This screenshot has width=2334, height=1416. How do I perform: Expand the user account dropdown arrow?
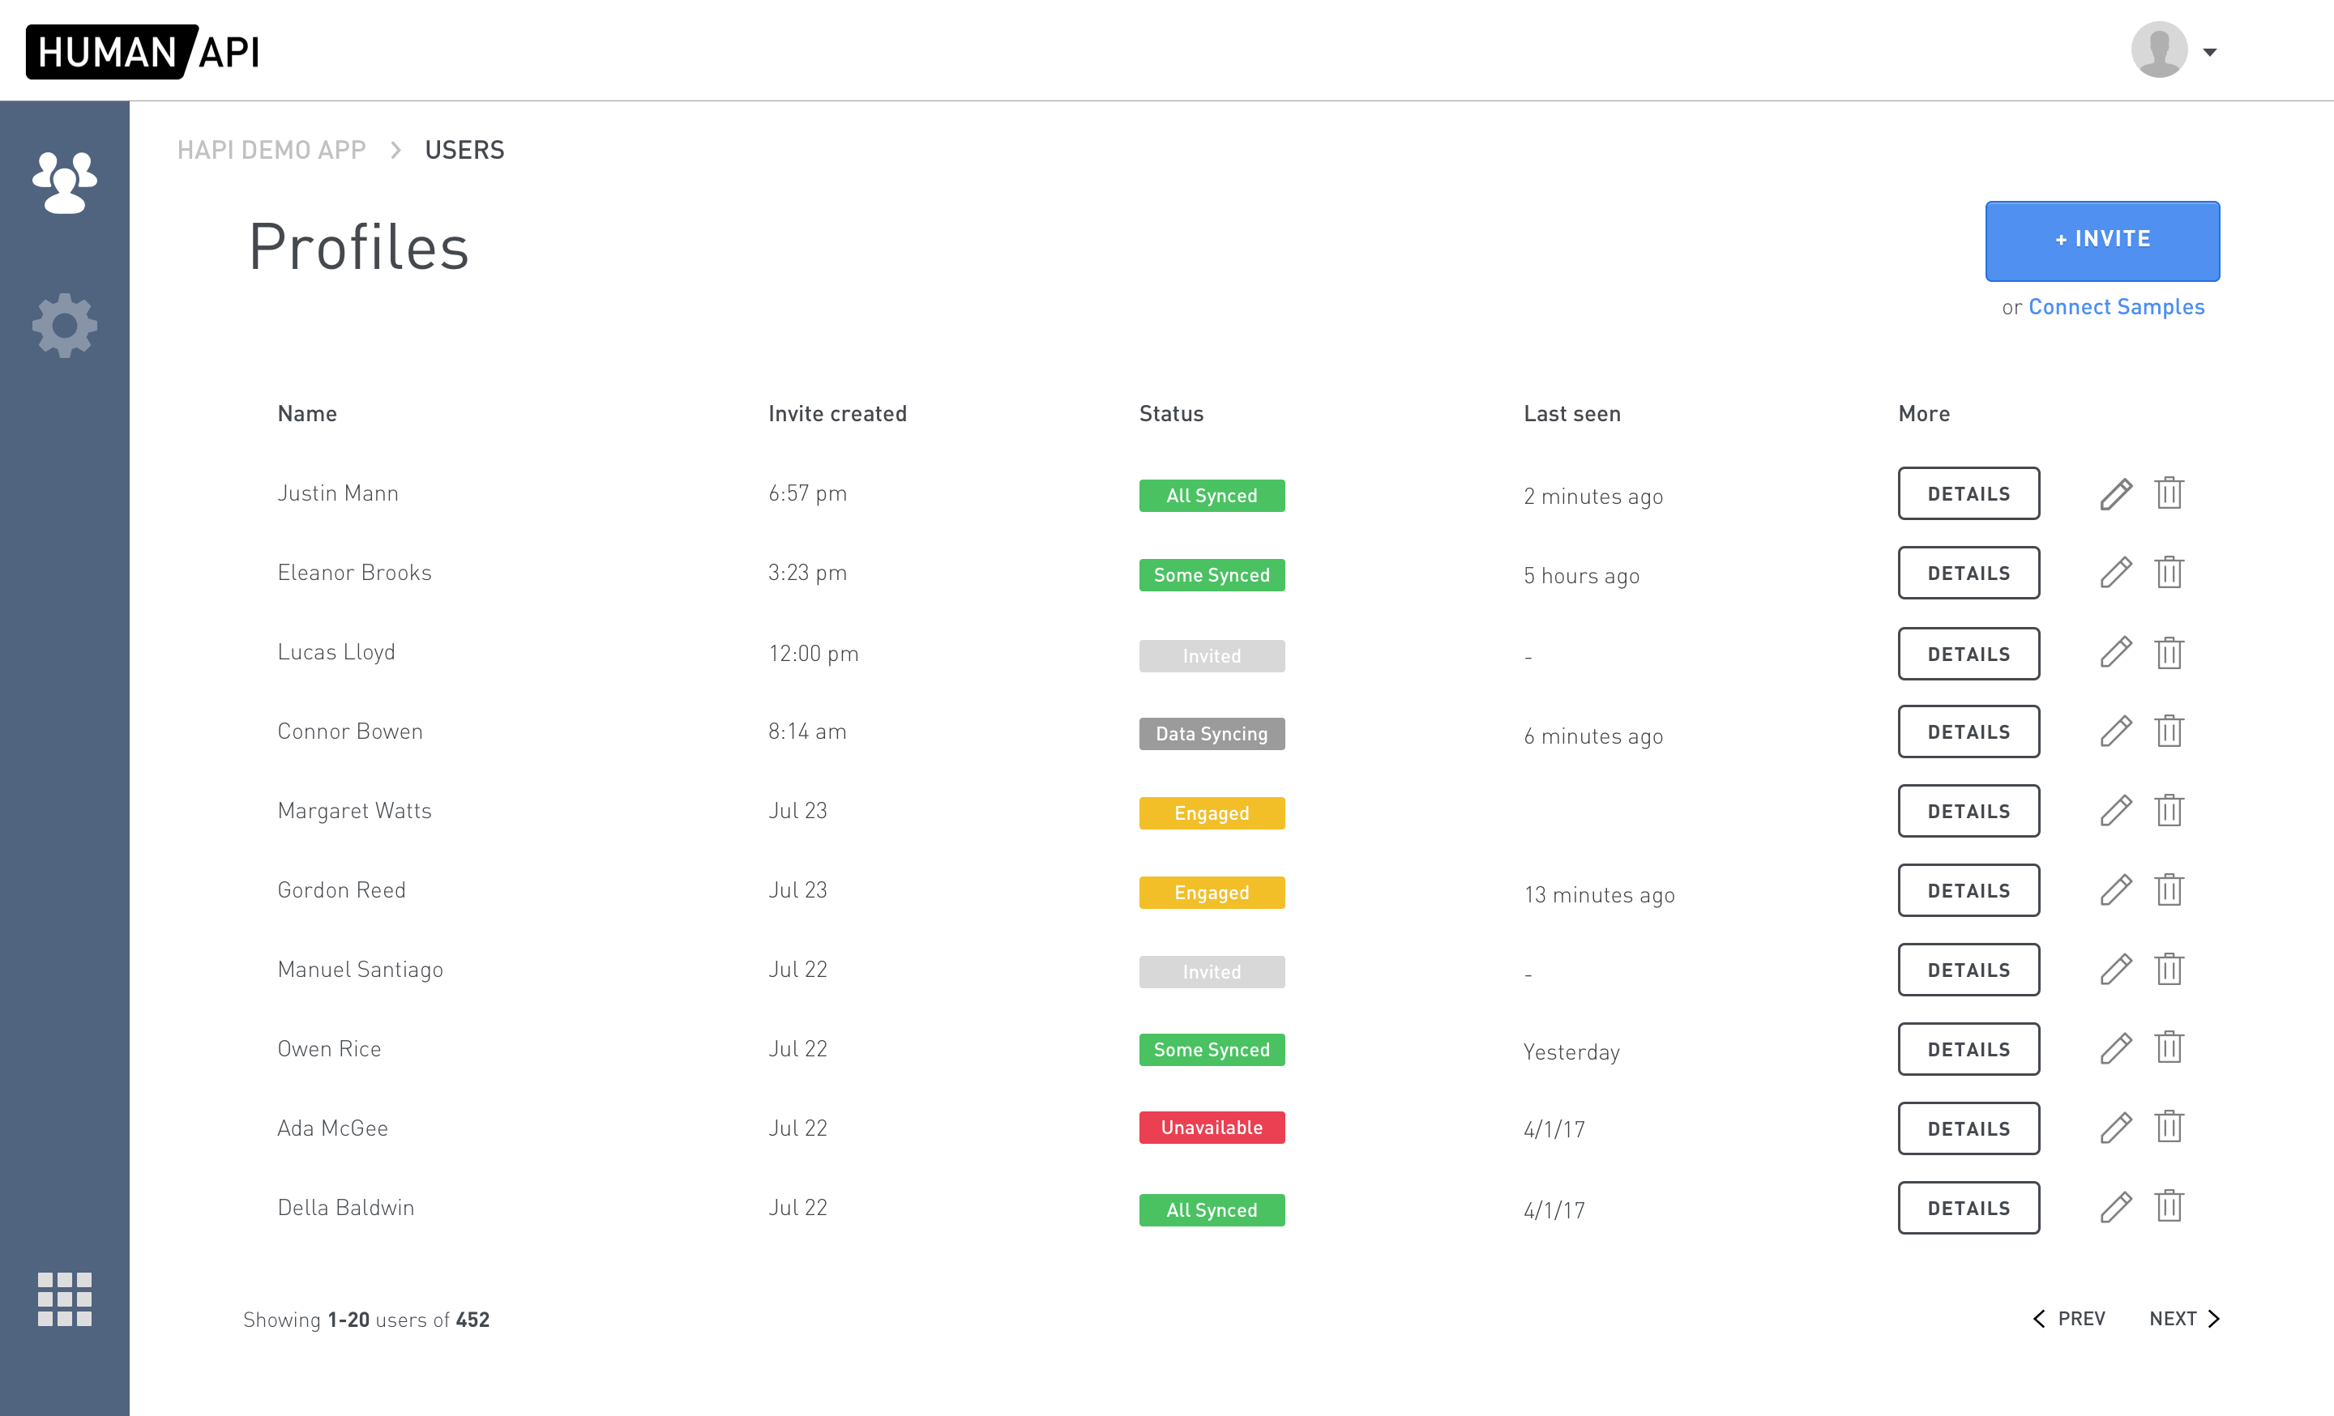2210,53
